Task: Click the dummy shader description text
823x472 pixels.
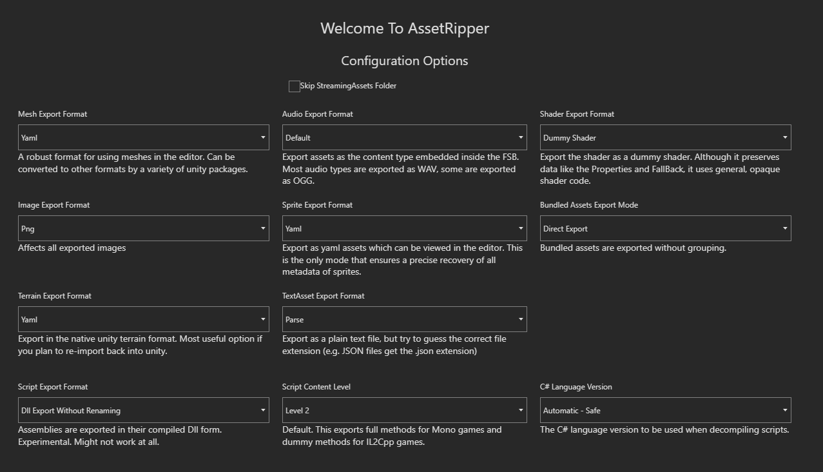Action: click(x=660, y=169)
